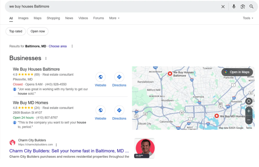Get Directions icon for We Buy MD Homes
This screenshot has width=259, height=167.
tap(119, 110)
